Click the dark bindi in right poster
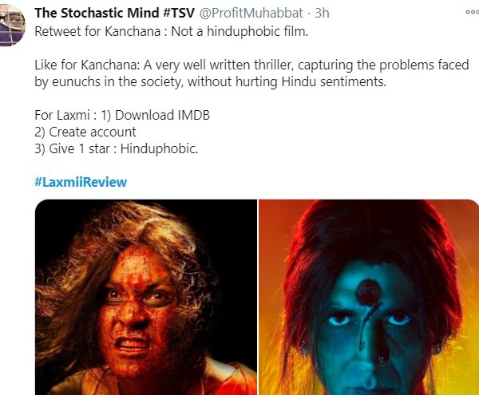Image resolution: width=479 pixels, height=395 pixels. click(369, 293)
